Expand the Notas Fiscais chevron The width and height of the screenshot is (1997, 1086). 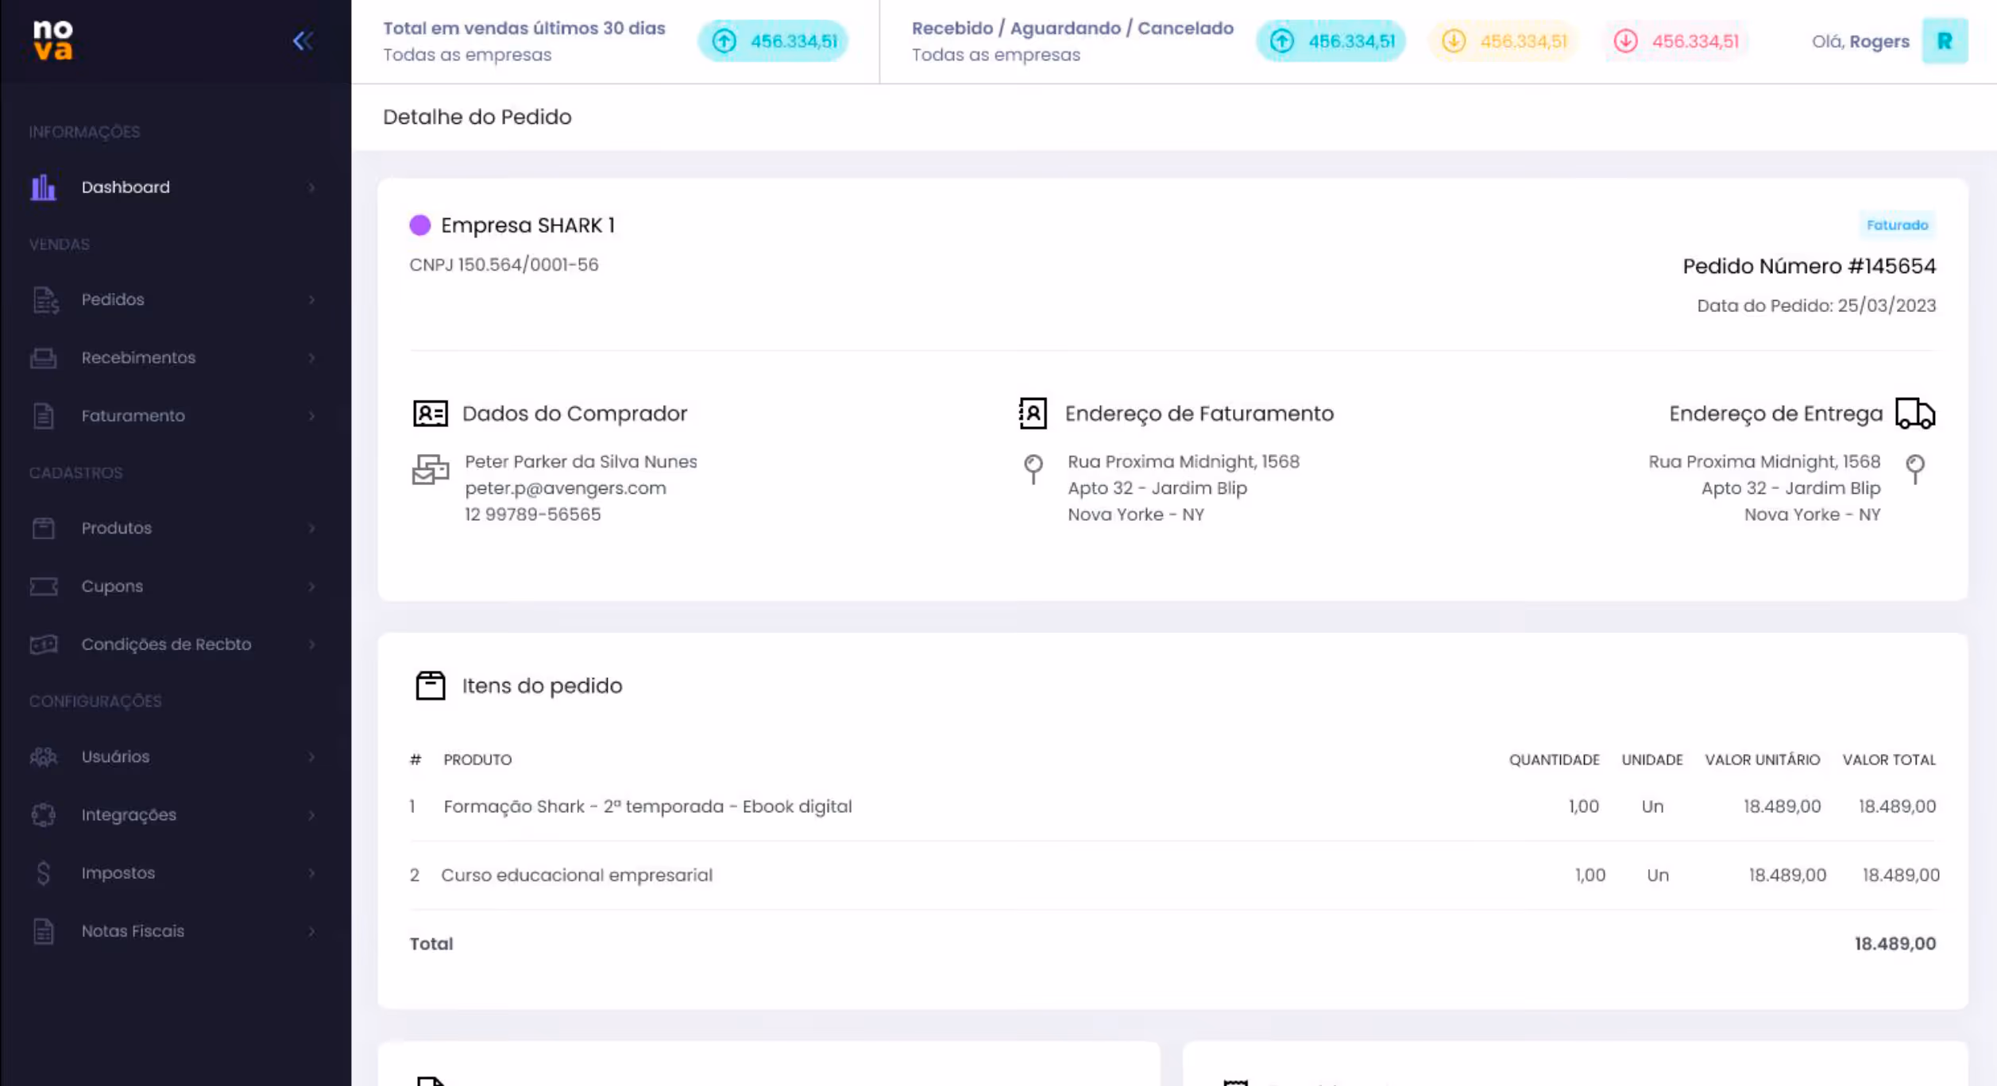tap(311, 932)
